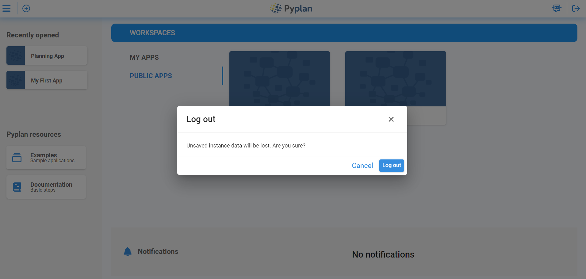Click the Notifications bell icon
The width and height of the screenshot is (586, 279).
point(128,252)
